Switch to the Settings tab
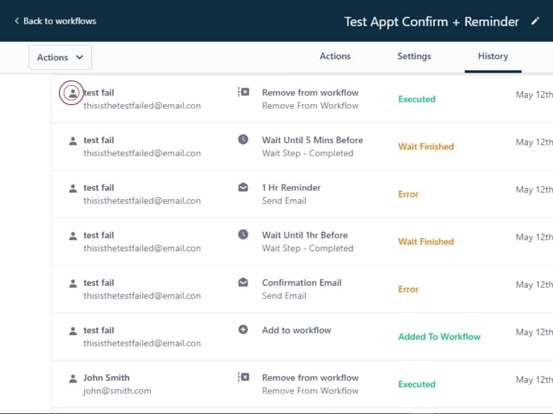This screenshot has width=553, height=414. 414,56
